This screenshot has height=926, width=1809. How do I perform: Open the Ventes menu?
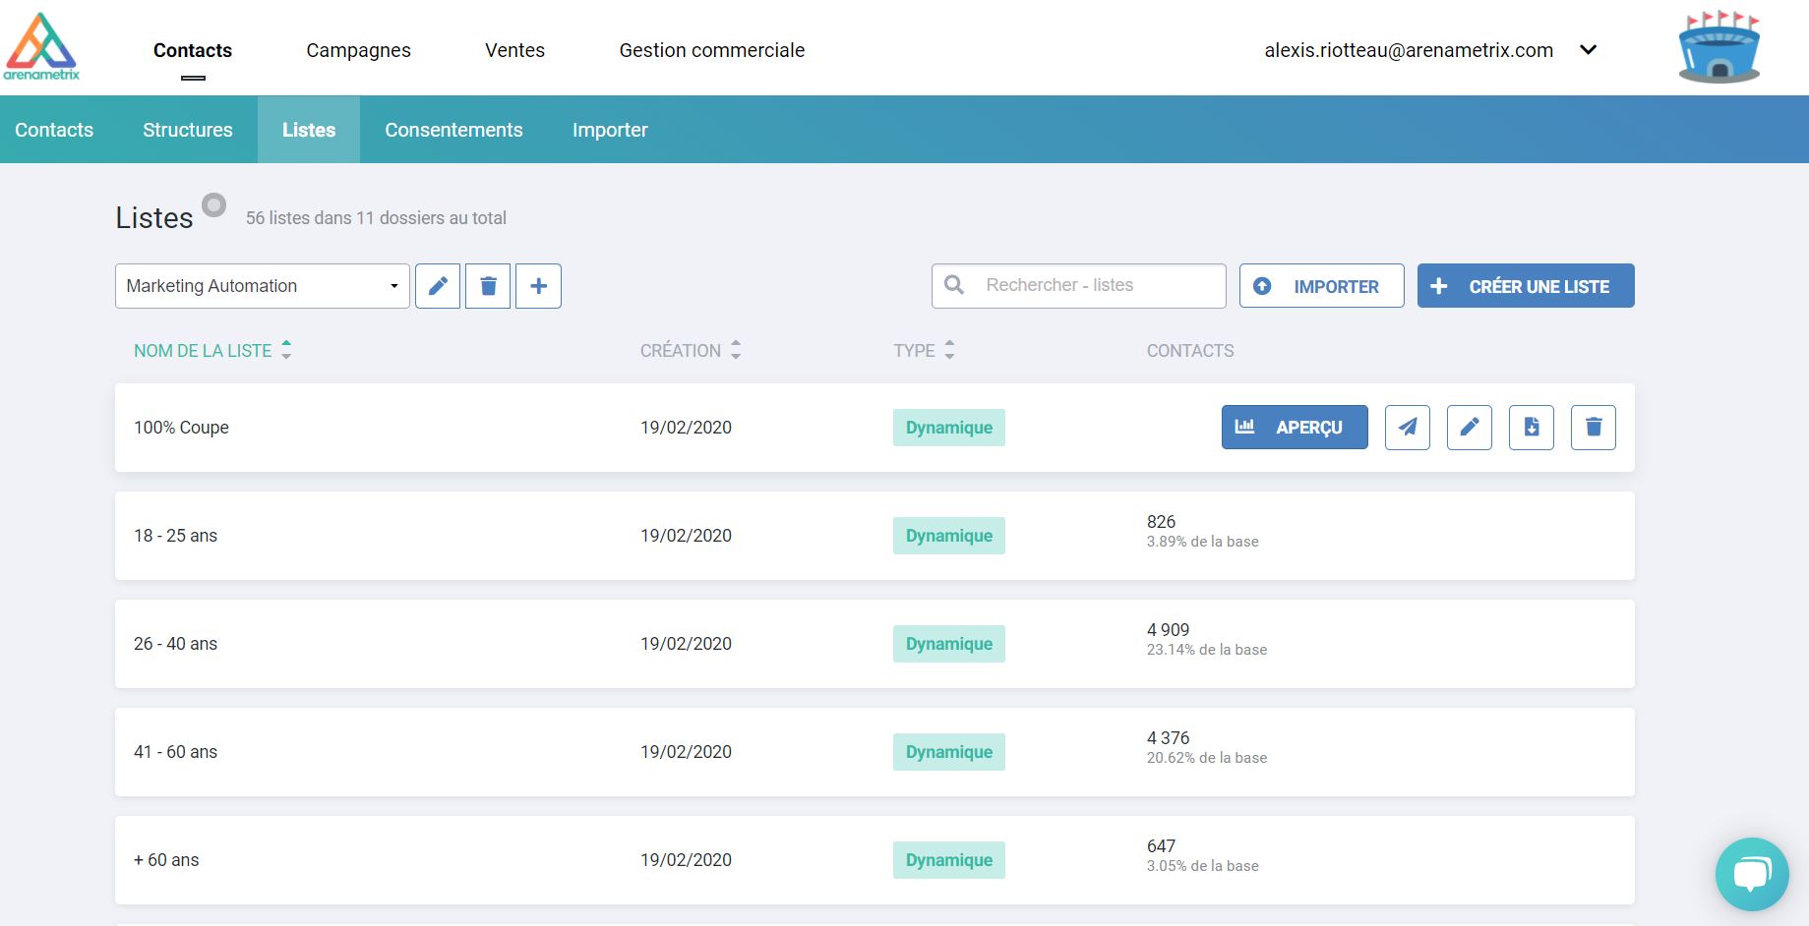click(514, 50)
